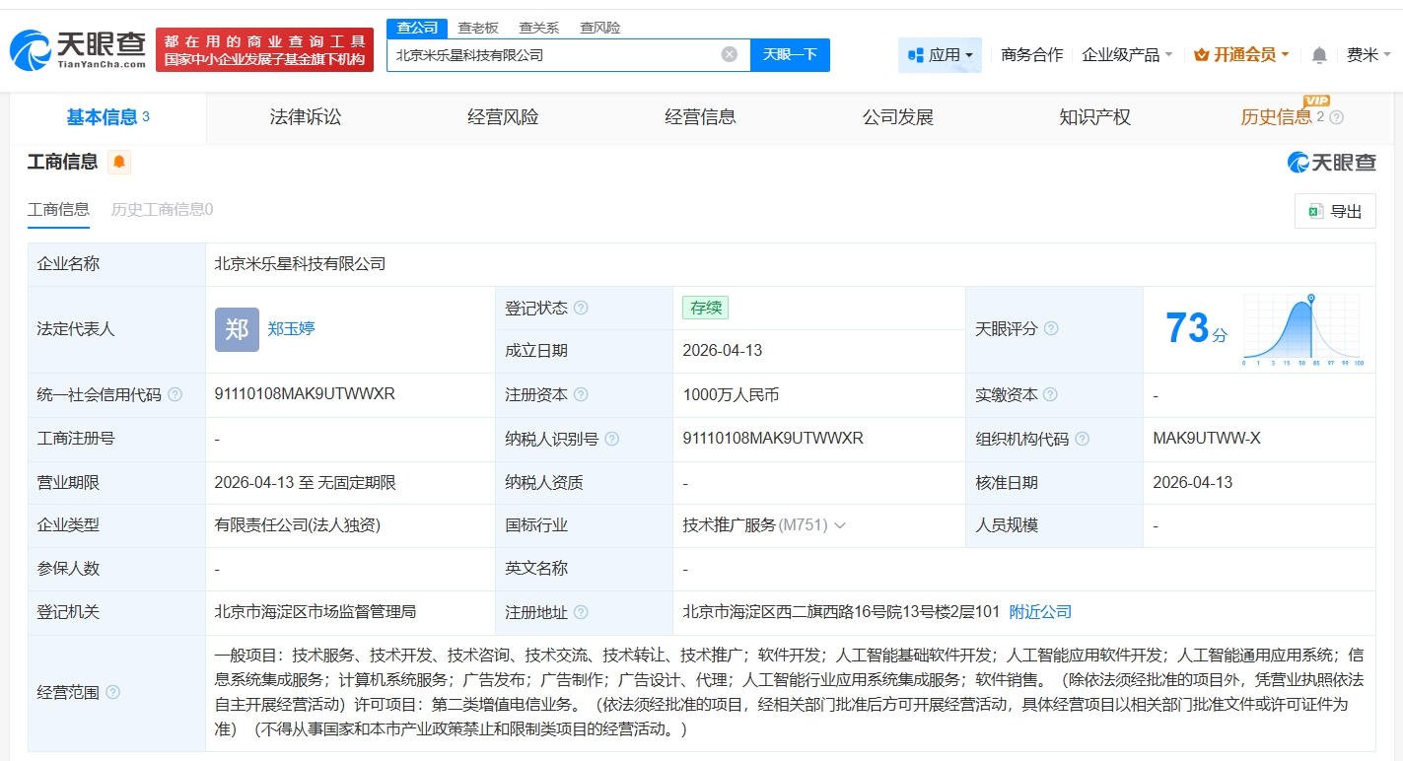Click the bell icon next to 工商信息
The image size is (1403, 761).
point(118,163)
